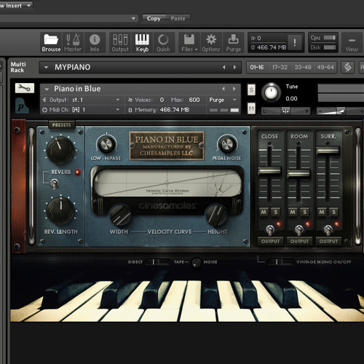364x364 pixels.
Task: Click the View minimize icon
Action: click(x=352, y=43)
